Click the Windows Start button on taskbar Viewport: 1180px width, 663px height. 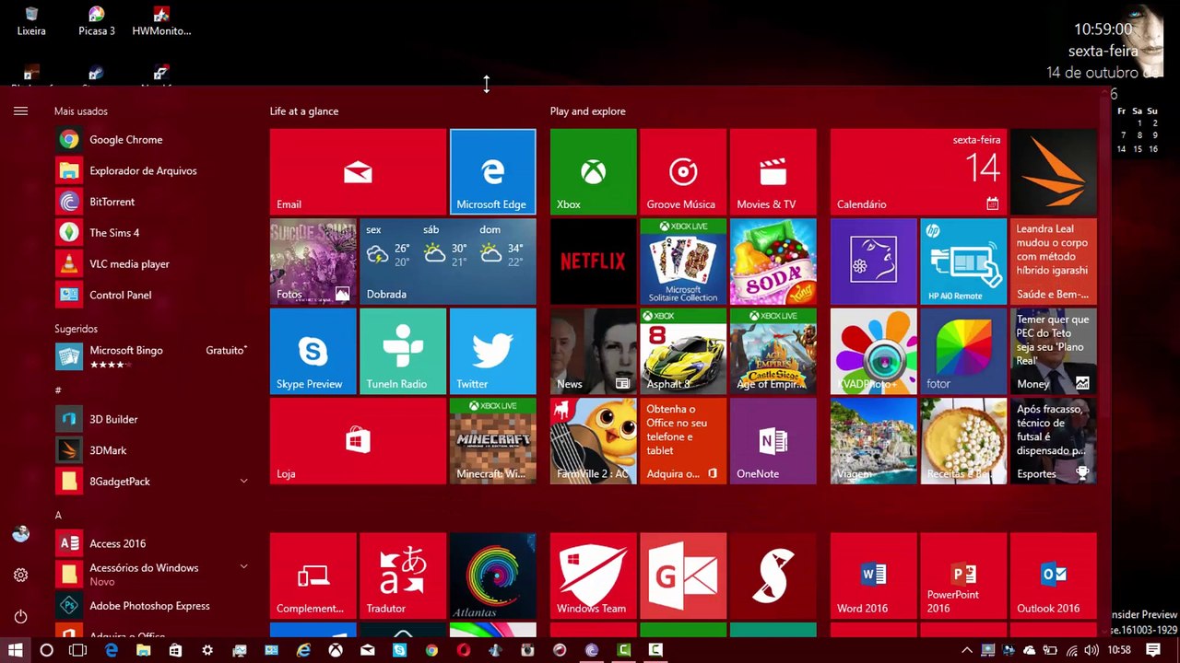16,650
